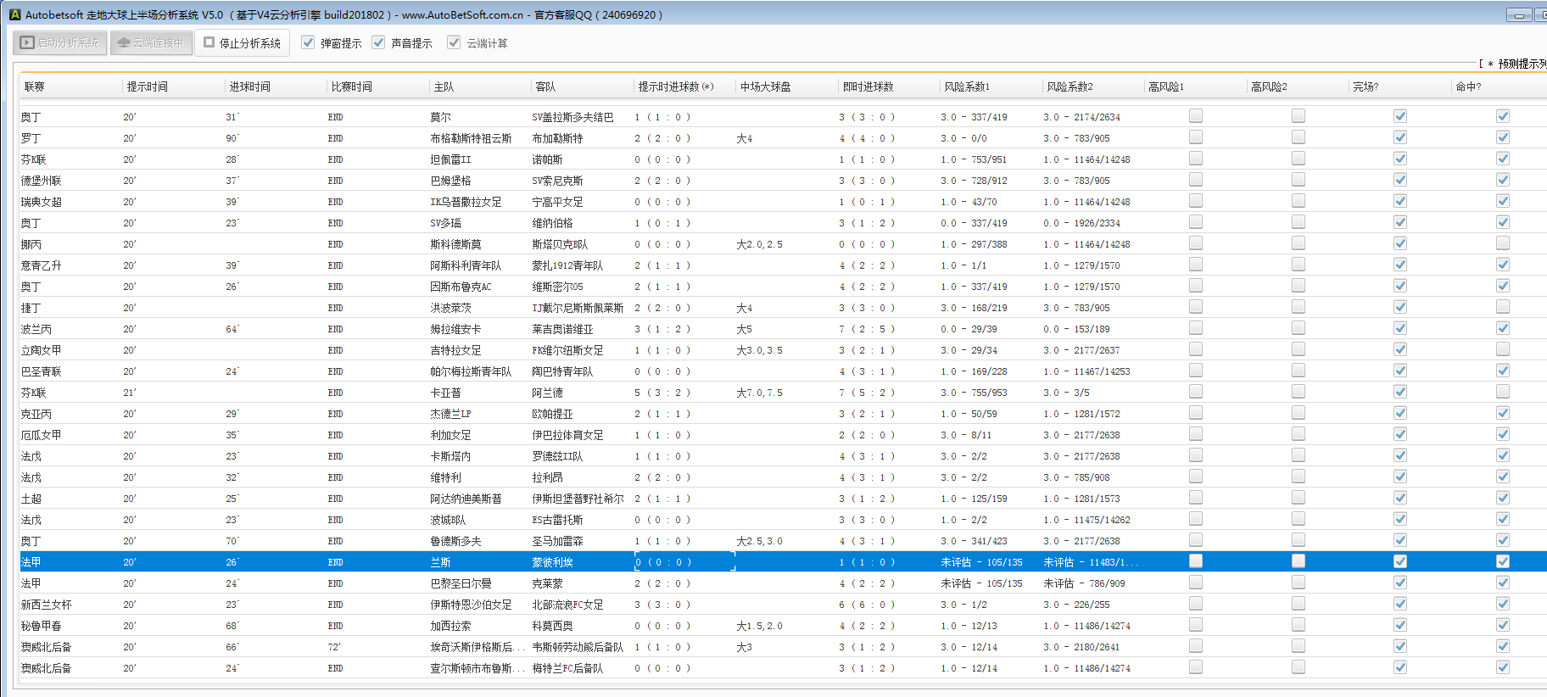Screen dimensions: 1547x697
Task: Toggle the 弹窗提示 popup alert checkbox
Action: pyautogui.click(x=308, y=42)
